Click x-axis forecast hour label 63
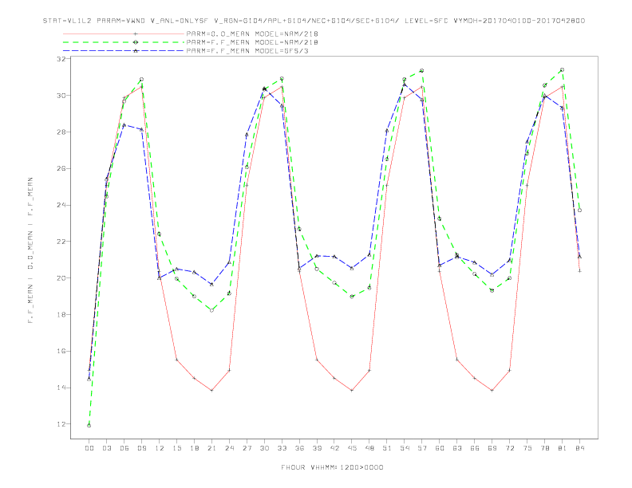This screenshot has height=488, width=632. pos(457,448)
